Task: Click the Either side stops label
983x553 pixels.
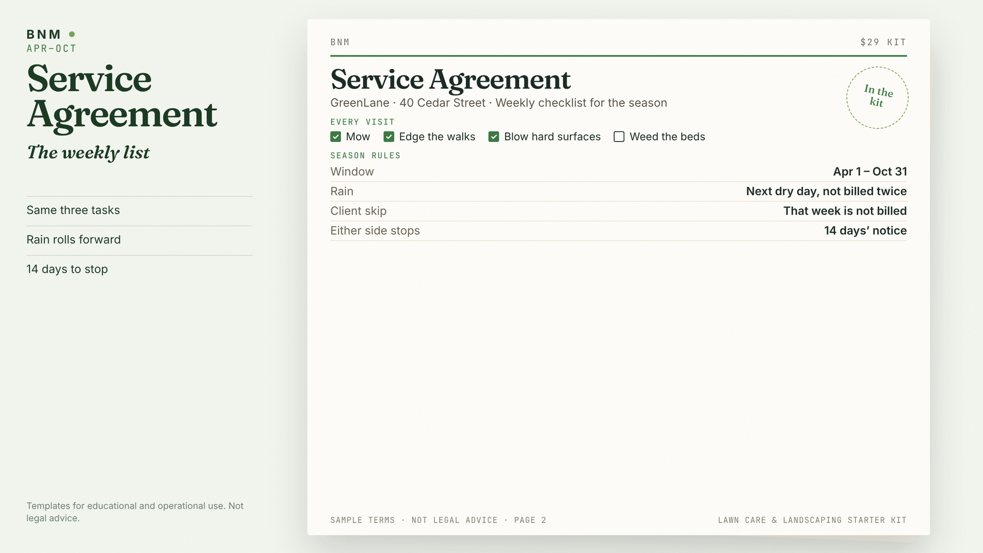Action: [375, 230]
